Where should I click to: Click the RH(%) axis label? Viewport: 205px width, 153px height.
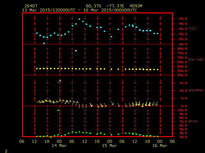[x=193, y=121]
